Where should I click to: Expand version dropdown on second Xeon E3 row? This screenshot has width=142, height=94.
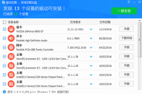click(91, 66)
